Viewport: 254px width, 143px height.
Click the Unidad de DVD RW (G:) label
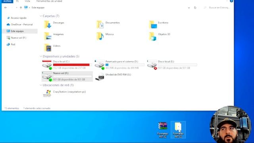[118, 75]
